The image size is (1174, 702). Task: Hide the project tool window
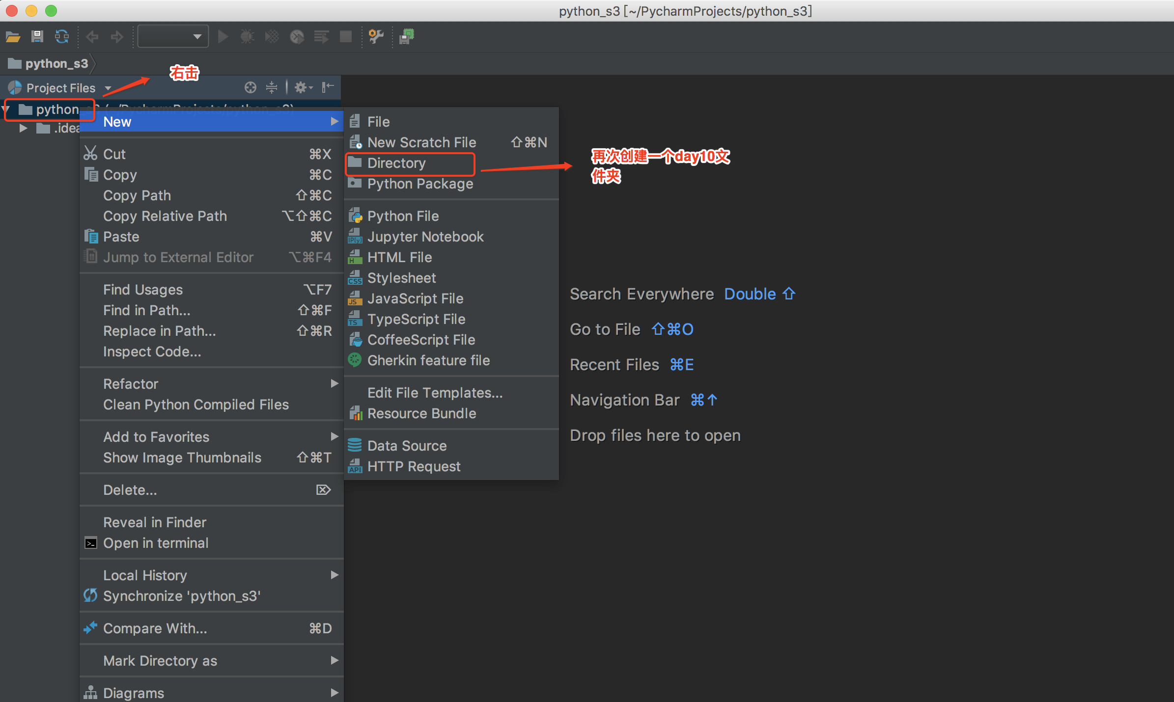pos(328,88)
